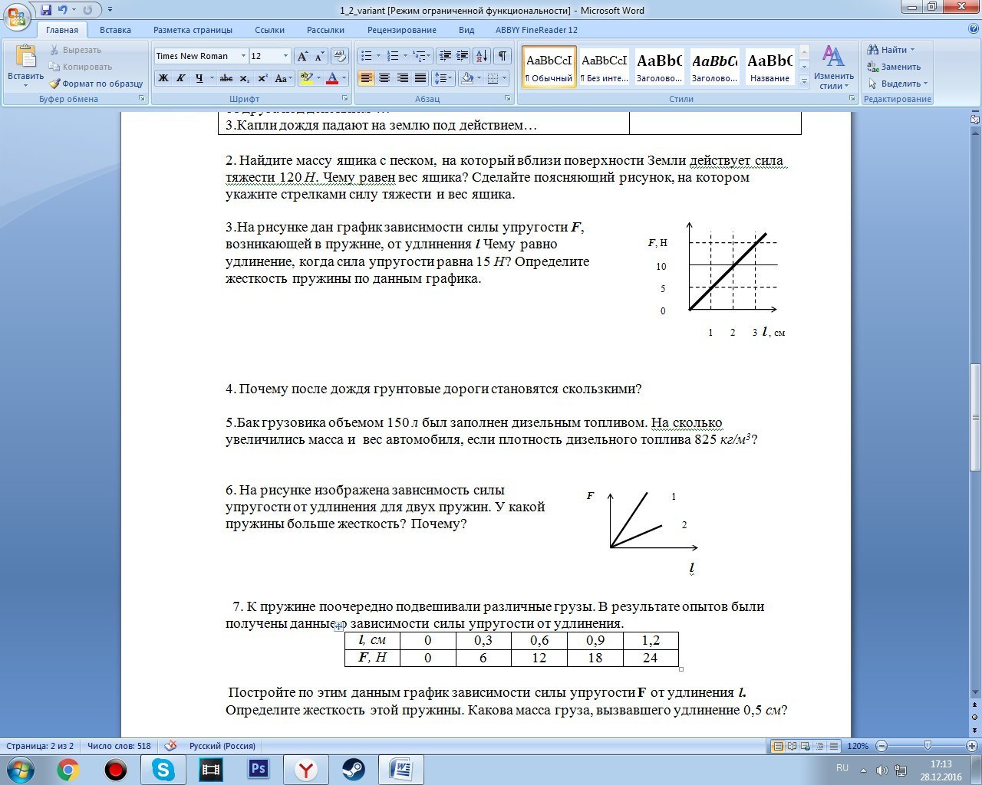Apply the yellow text highlight color
982x785 pixels.
(306, 78)
